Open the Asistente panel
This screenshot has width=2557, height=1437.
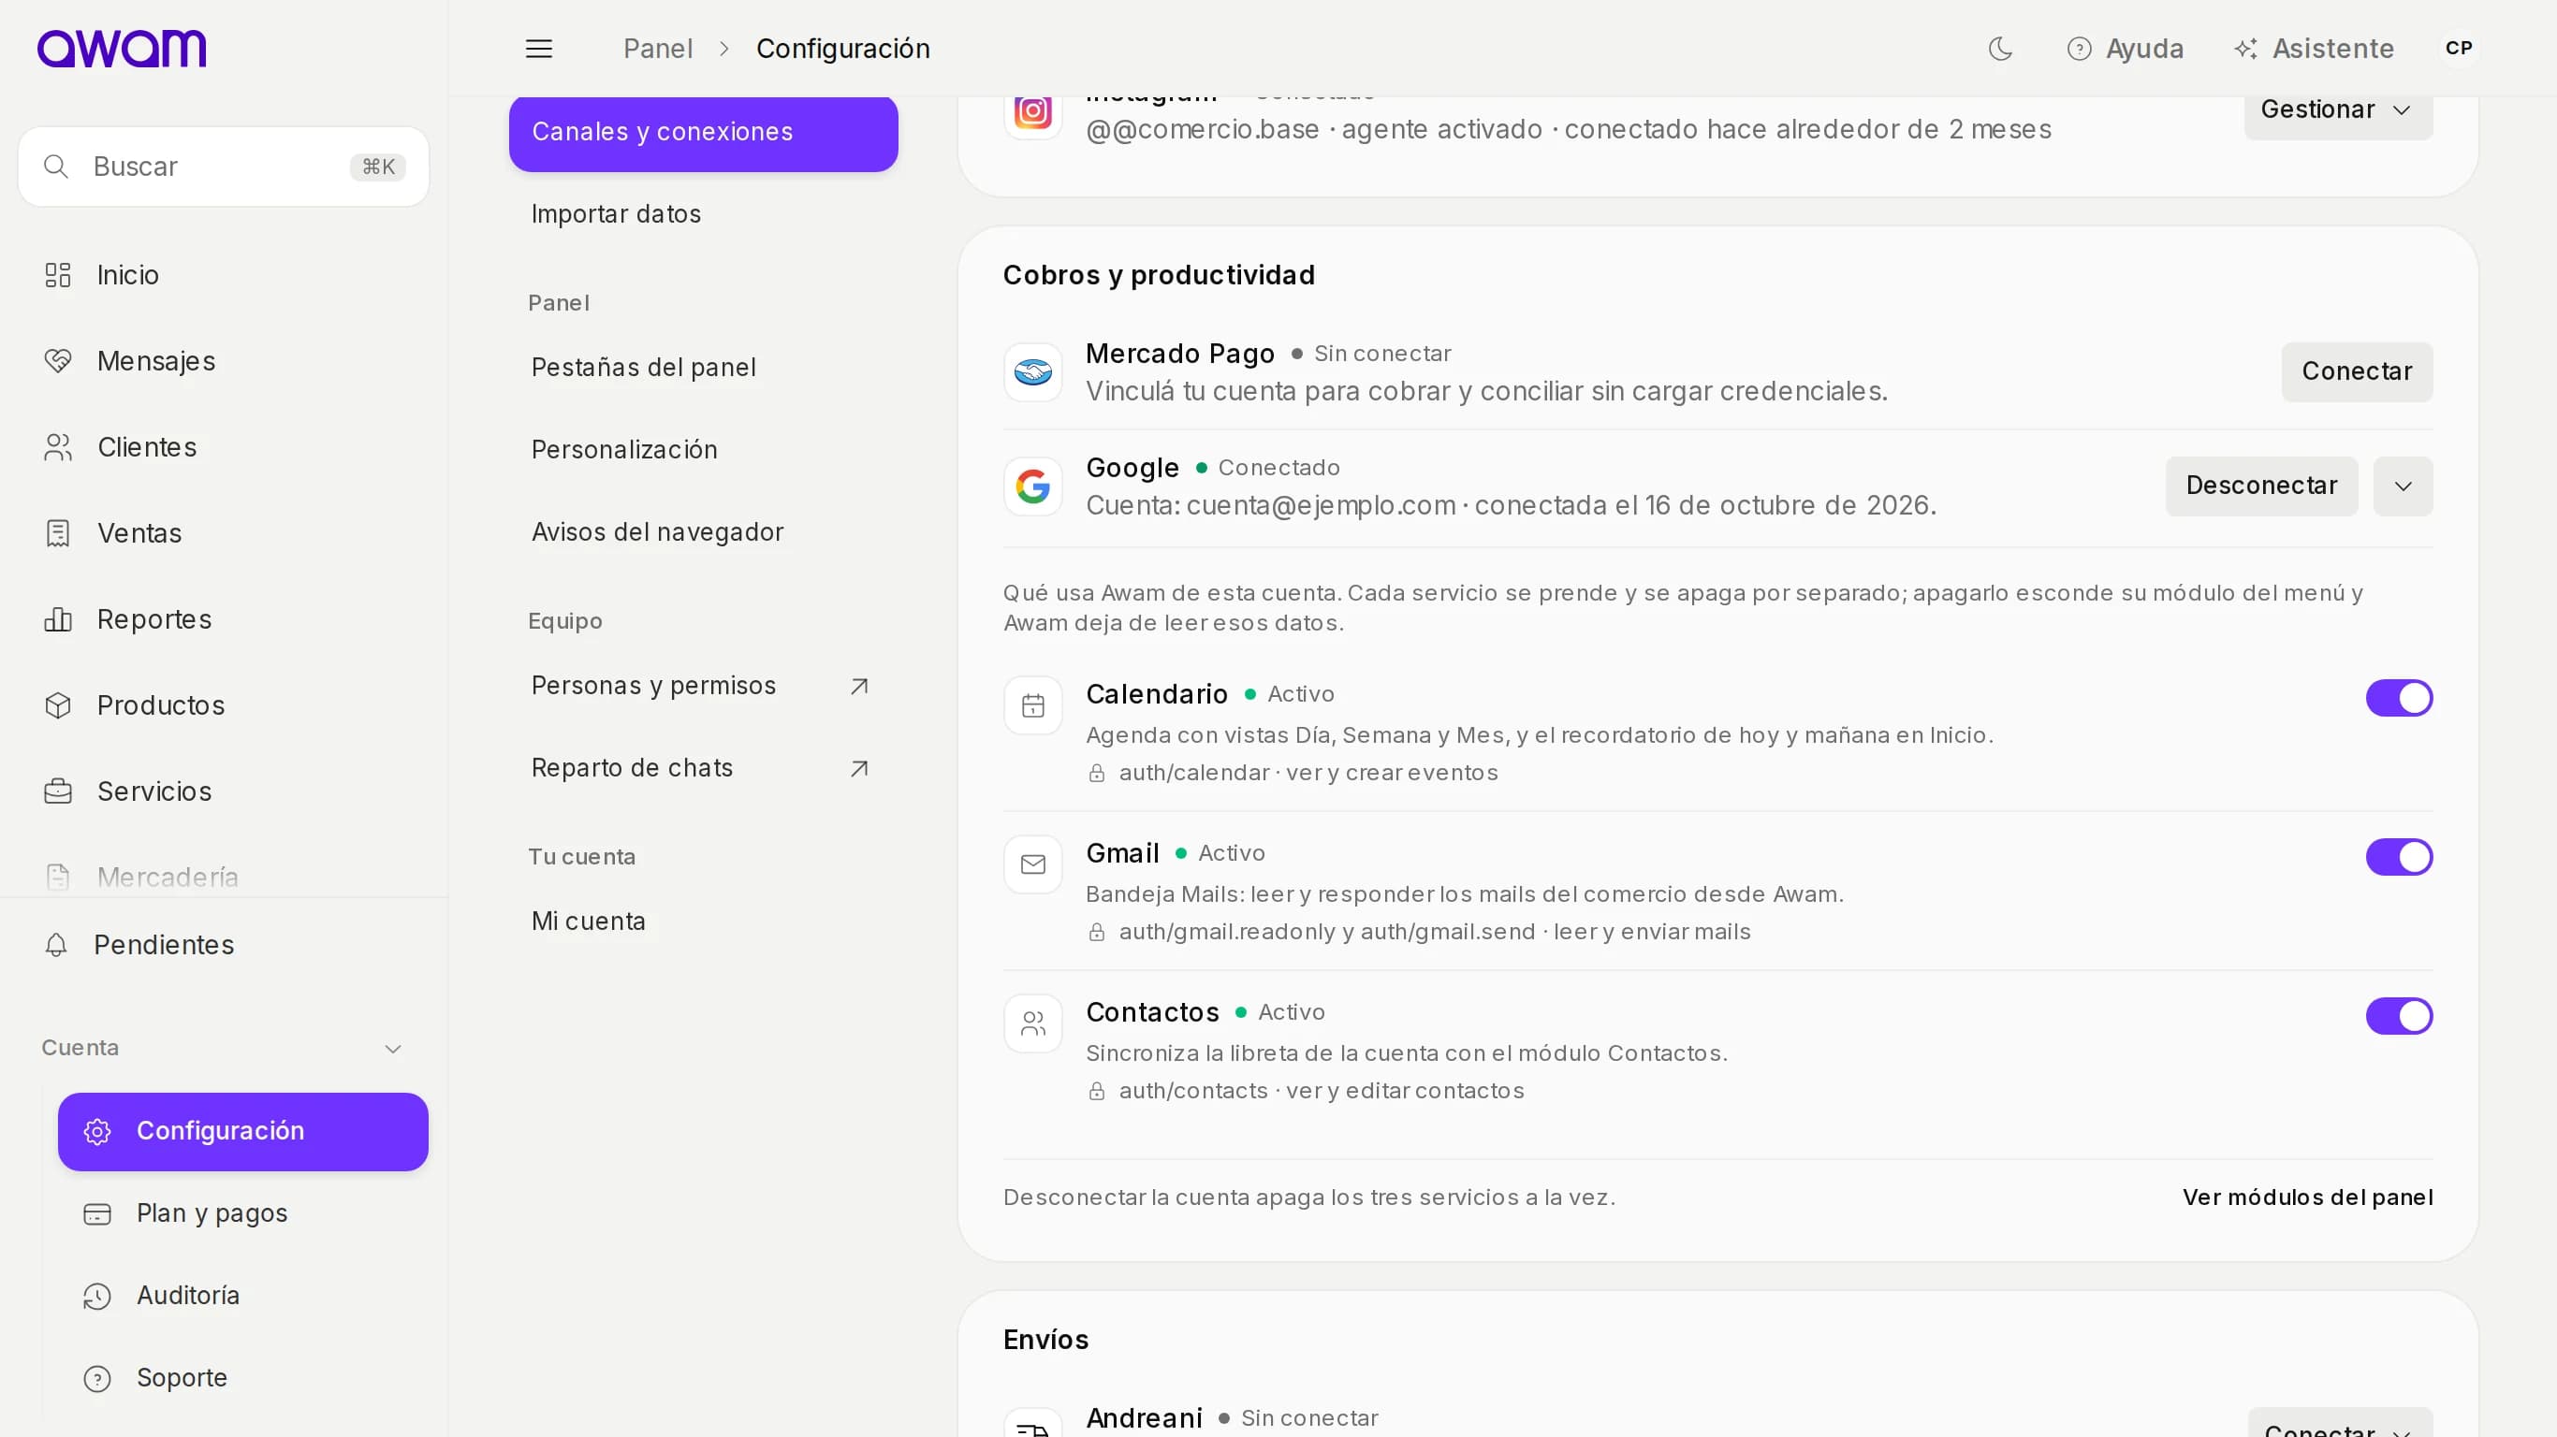point(2314,49)
